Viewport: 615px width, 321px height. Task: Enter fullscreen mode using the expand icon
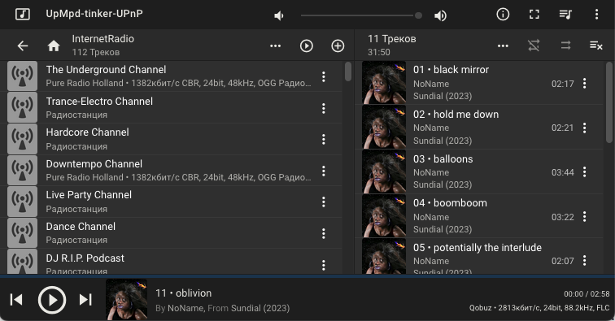pyautogui.click(x=534, y=15)
